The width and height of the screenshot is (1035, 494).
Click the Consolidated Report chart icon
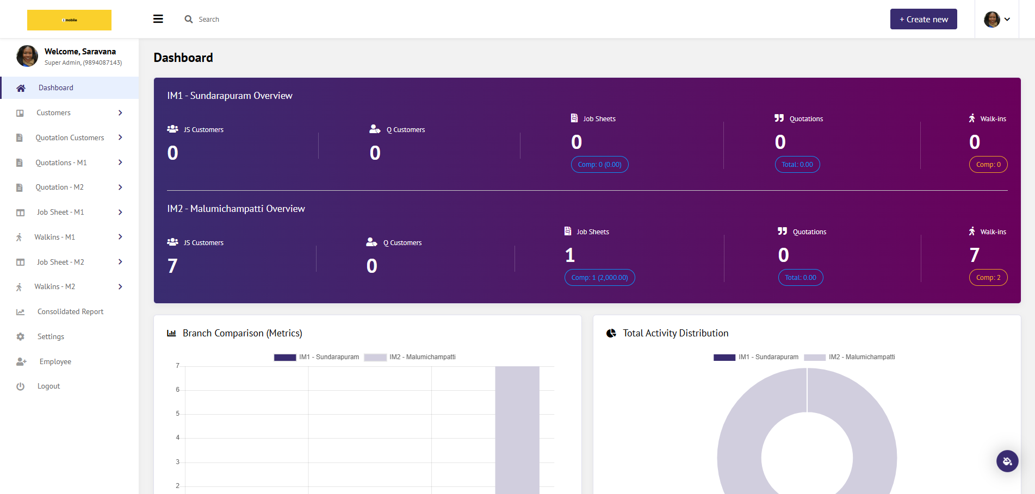[x=21, y=312]
